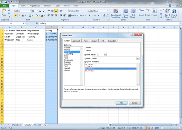Open the Name Box dropdown arrow

[24, 23]
